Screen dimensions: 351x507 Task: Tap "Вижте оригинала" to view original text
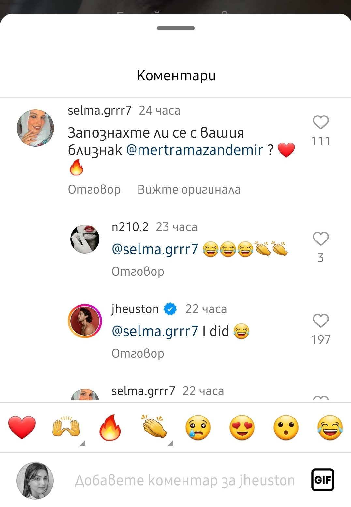[189, 189]
